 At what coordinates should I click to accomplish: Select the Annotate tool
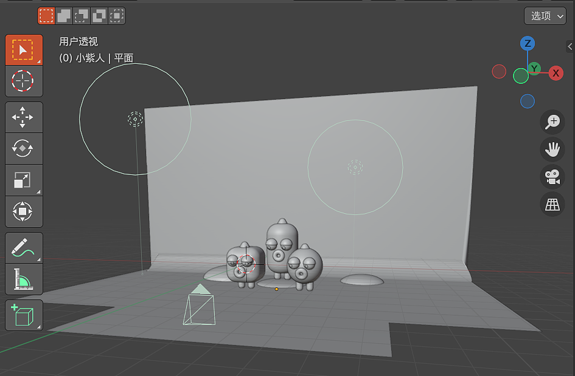pos(24,248)
